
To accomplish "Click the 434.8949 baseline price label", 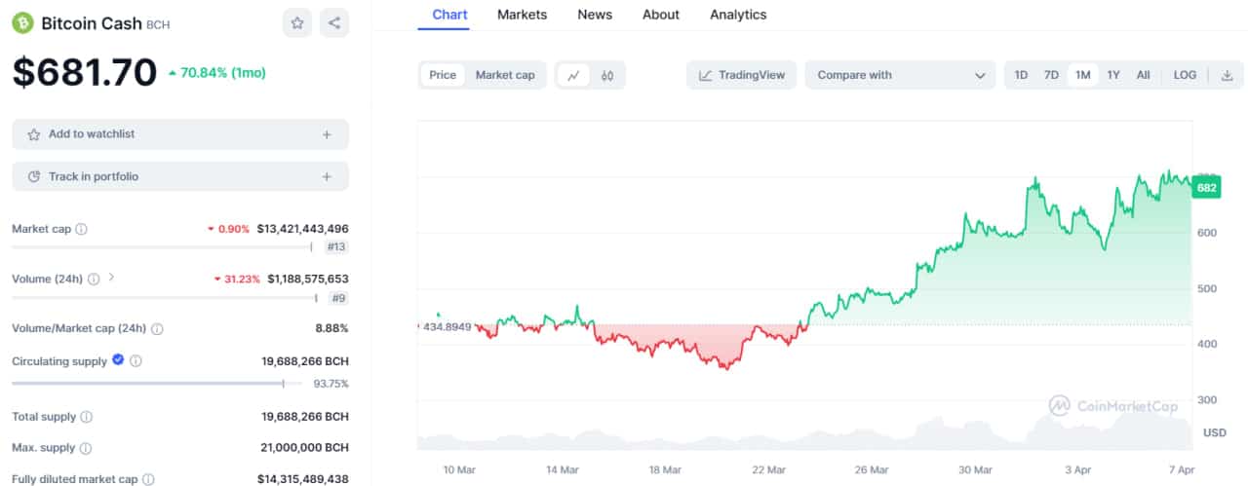I will [x=447, y=326].
